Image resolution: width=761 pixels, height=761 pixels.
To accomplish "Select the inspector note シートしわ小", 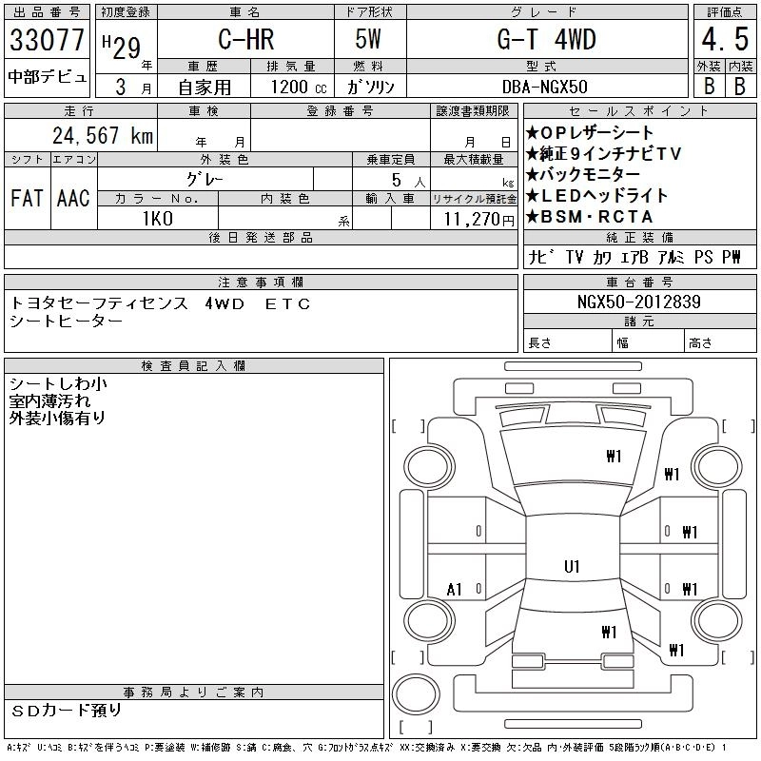I will [x=58, y=383].
